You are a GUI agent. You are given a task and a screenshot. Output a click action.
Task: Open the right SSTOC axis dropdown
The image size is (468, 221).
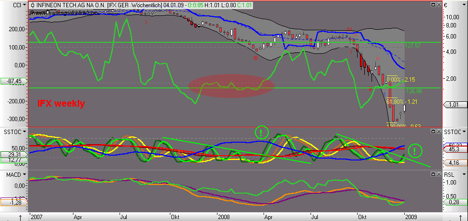[x=464, y=132]
